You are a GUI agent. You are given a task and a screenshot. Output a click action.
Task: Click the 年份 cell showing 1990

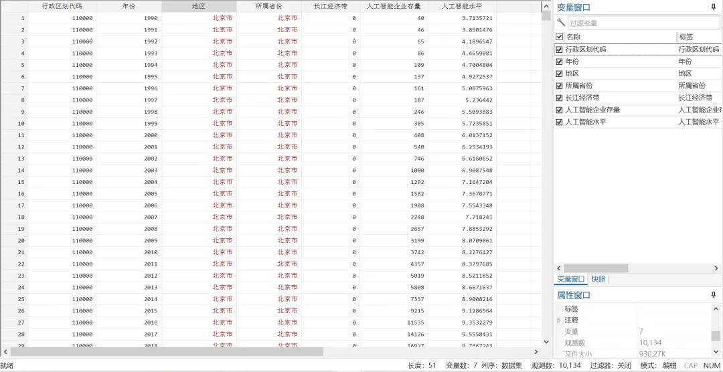pos(129,18)
